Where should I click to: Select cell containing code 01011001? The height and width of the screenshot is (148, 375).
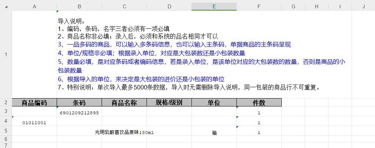pos(34,121)
